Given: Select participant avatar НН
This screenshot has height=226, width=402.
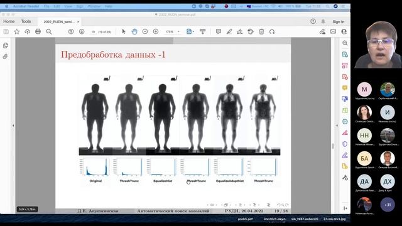Looking at the screenshot, I should click(364, 135).
